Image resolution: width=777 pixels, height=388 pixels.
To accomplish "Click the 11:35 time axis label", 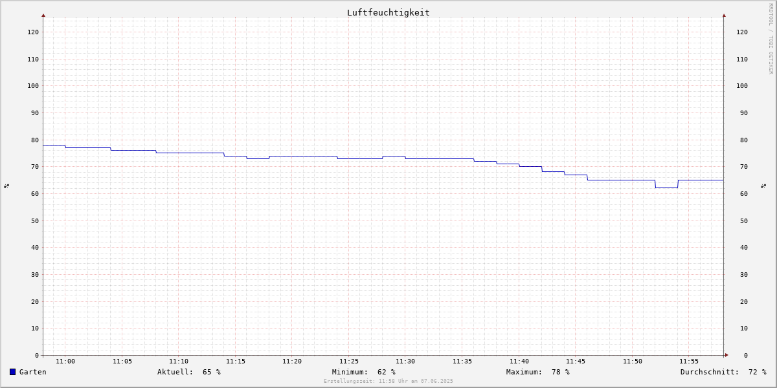I will pyautogui.click(x=462, y=361).
